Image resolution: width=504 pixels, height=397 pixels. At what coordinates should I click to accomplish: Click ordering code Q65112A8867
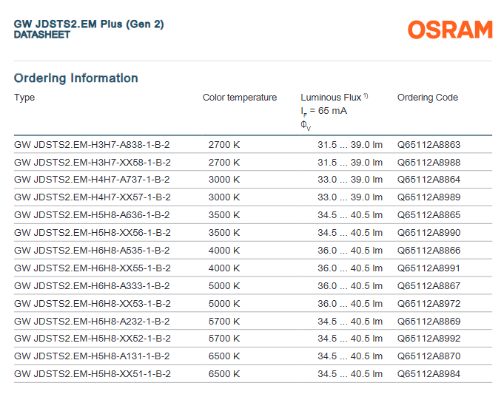[429, 285]
